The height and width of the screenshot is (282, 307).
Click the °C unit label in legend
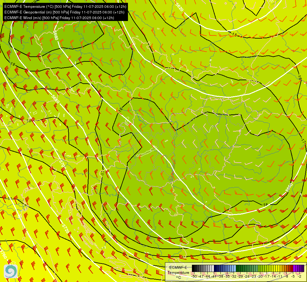(178, 278)
